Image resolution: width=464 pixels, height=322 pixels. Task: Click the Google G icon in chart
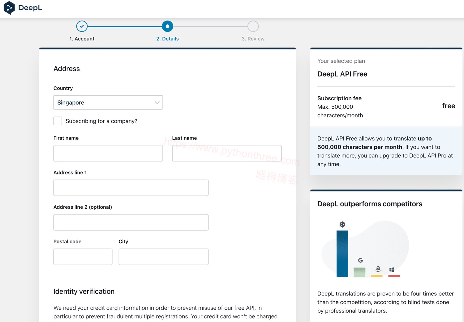click(x=360, y=260)
